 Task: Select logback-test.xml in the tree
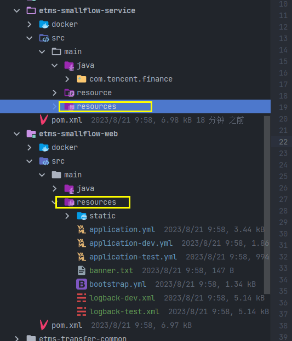point(124,311)
